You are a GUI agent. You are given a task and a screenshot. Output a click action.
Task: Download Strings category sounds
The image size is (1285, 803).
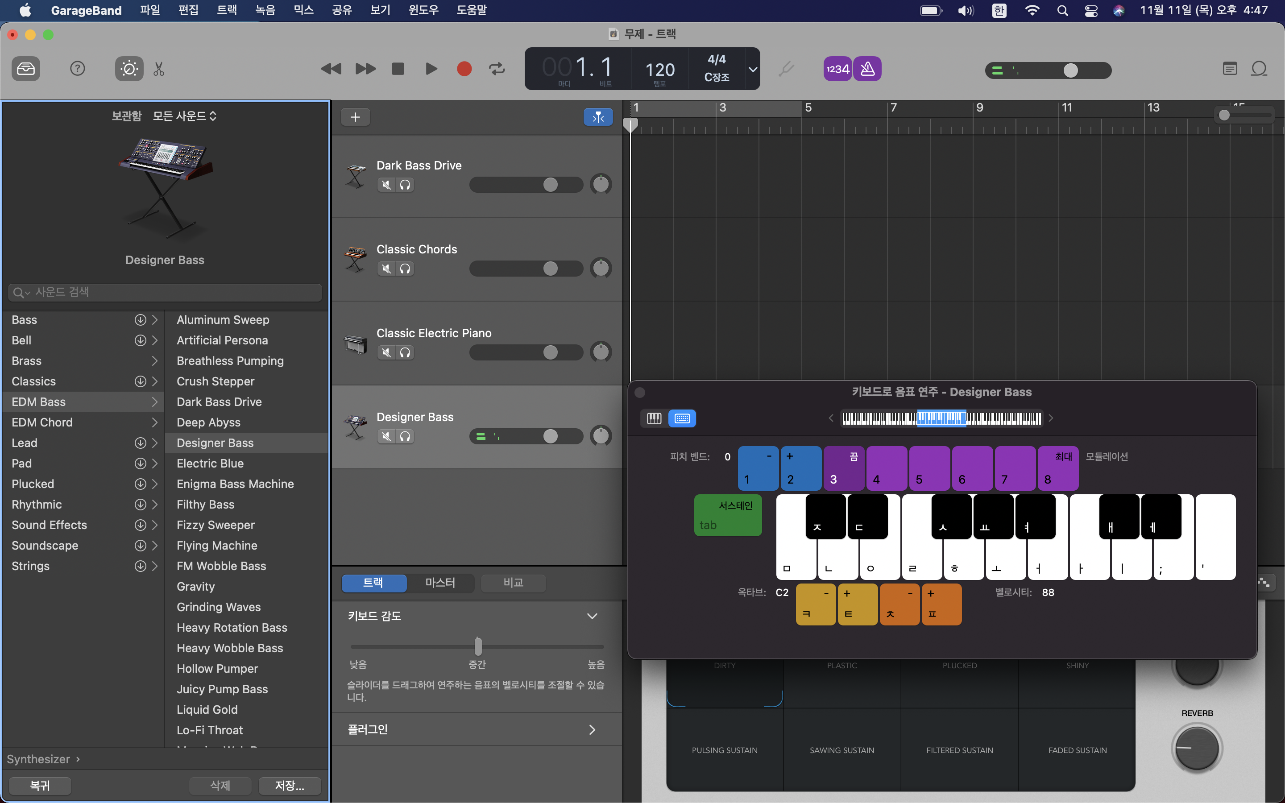pyautogui.click(x=140, y=566)
